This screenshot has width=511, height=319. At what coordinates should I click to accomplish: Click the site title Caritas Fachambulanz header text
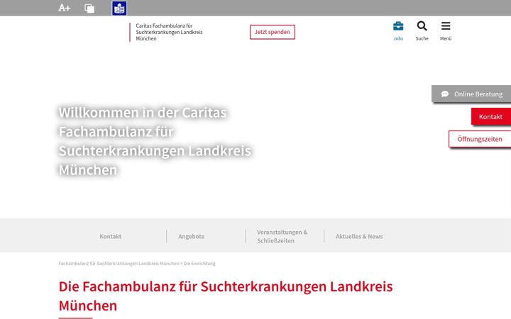pos(169,32)
